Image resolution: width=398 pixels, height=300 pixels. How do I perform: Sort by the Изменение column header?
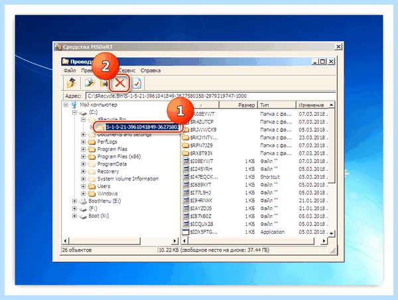tap(312, 105)
